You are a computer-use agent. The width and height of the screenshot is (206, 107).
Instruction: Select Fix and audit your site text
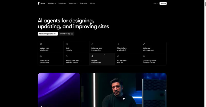pyautogui.click(x=122, y=61)
